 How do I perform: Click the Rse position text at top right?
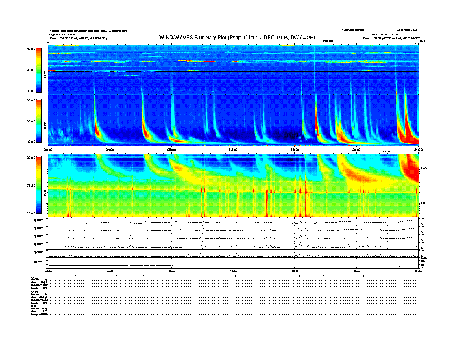(x=391, y=38)
